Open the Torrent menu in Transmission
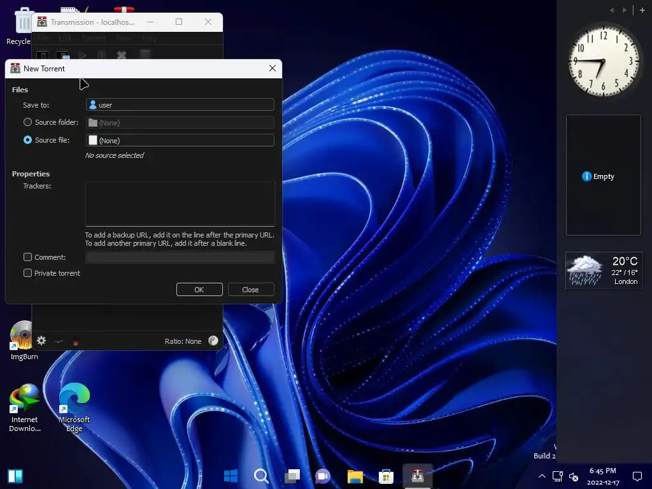Viewport: 652px width, 489px height. click(94, 38)
